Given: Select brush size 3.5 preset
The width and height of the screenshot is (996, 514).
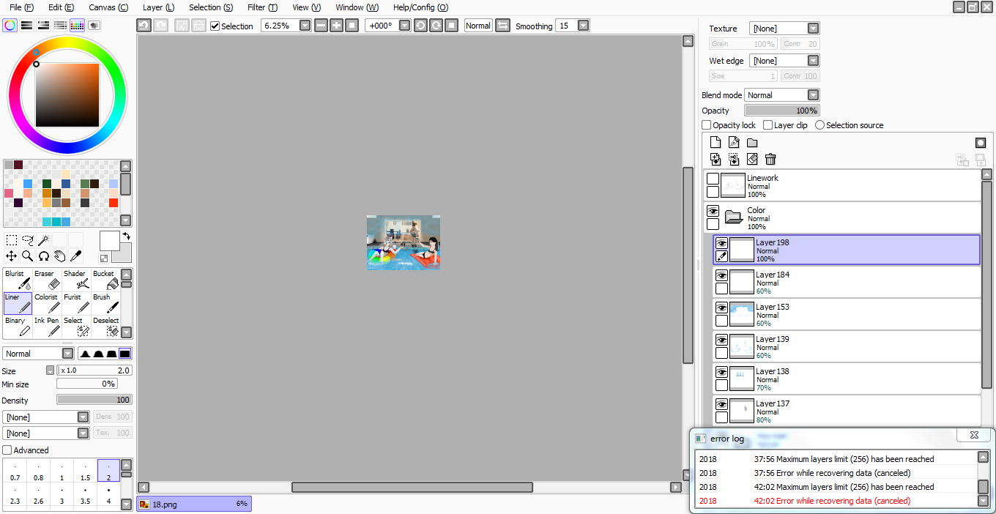Looking at the screenshot, I should pos(85,494).
